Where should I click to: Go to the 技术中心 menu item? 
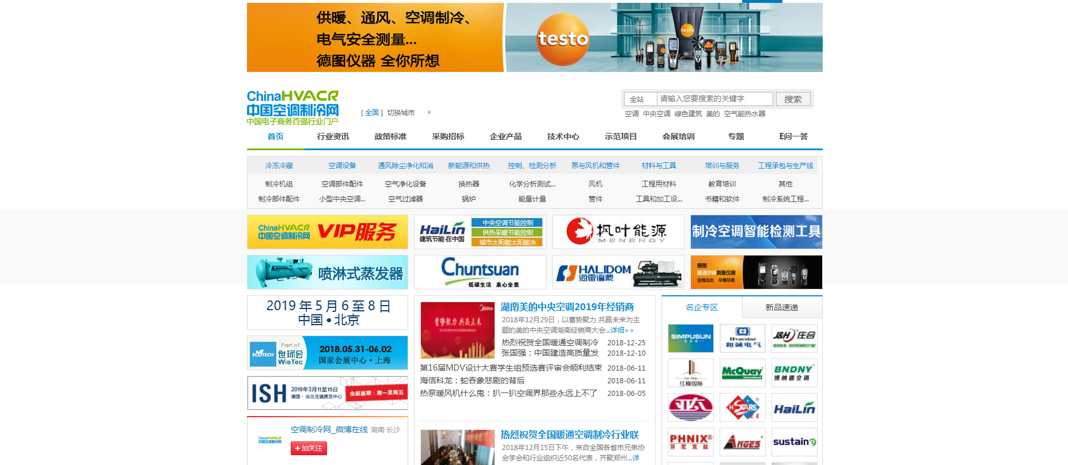[x=563, y=136]
